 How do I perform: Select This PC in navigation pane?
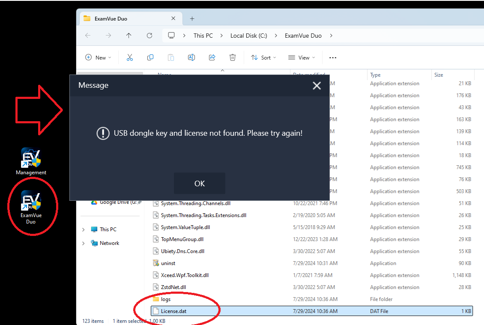click(108, 230)
